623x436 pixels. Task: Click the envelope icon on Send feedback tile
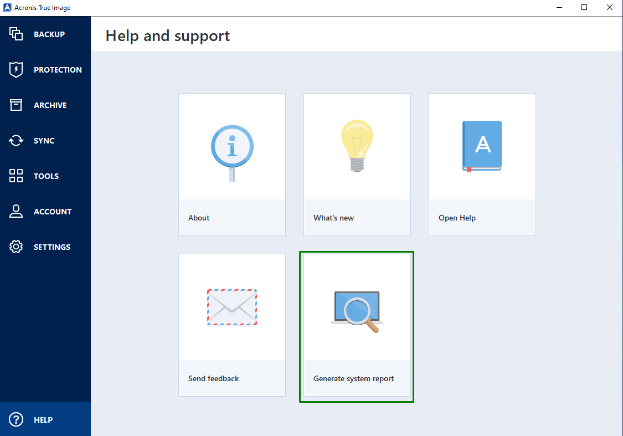pos(231,307)
